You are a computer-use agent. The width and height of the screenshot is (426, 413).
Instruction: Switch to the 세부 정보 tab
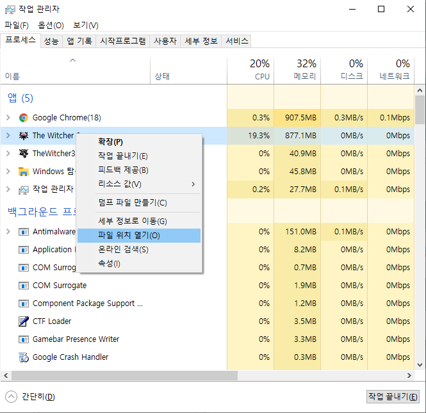click(201, 41)
